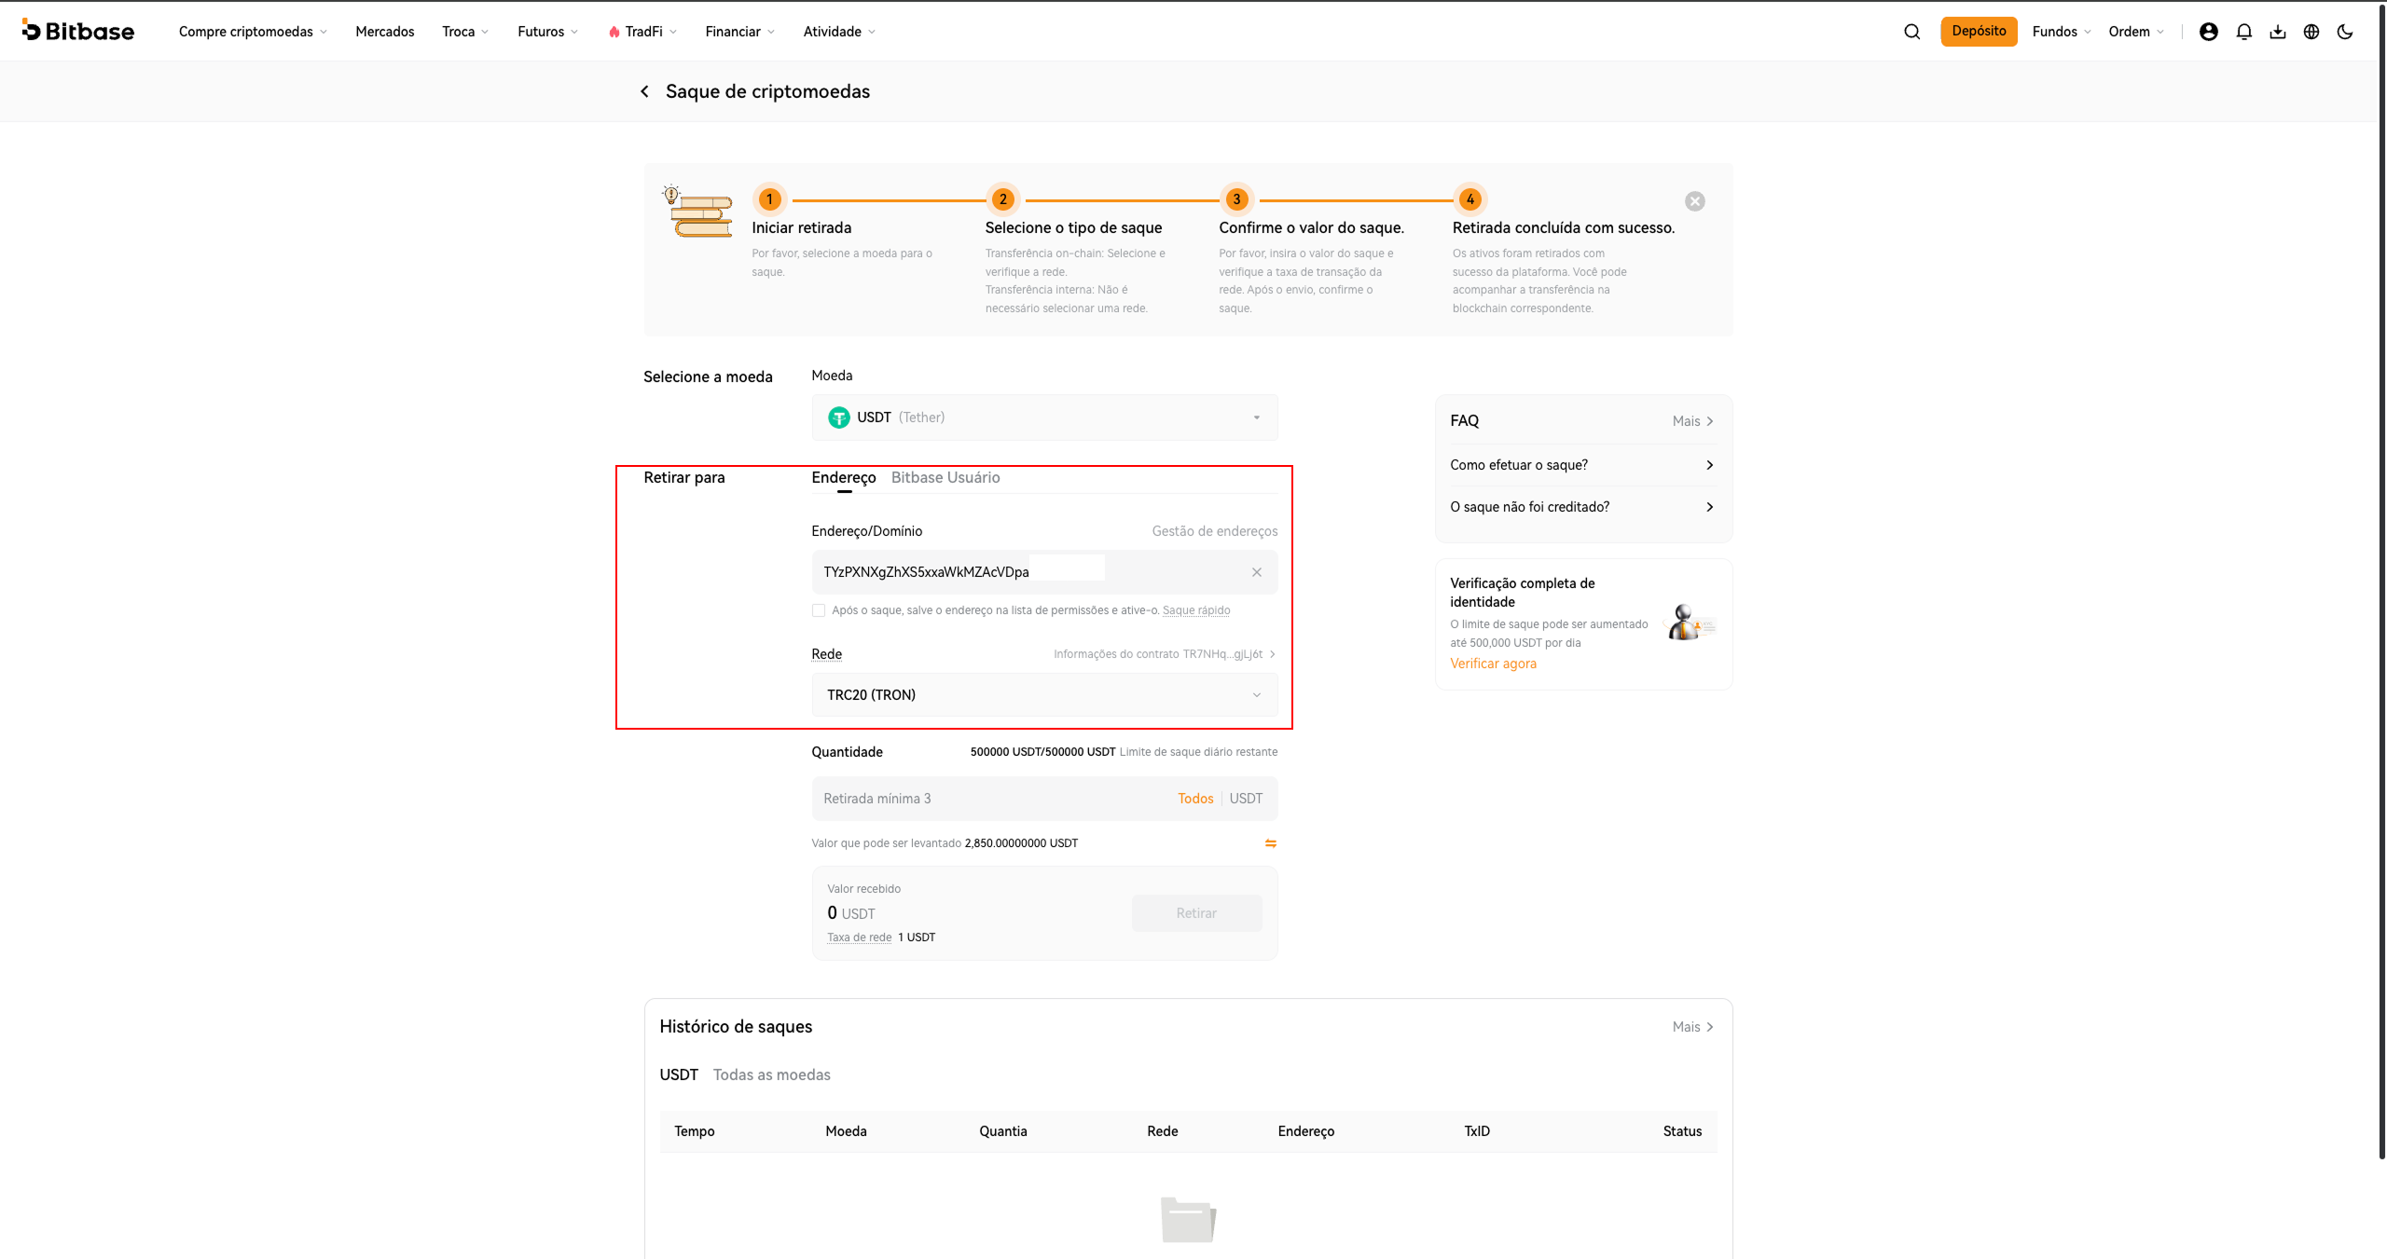Clear the address field with the X icon
This screenshot has width=2387, height=1259.
click(1256, 572)
